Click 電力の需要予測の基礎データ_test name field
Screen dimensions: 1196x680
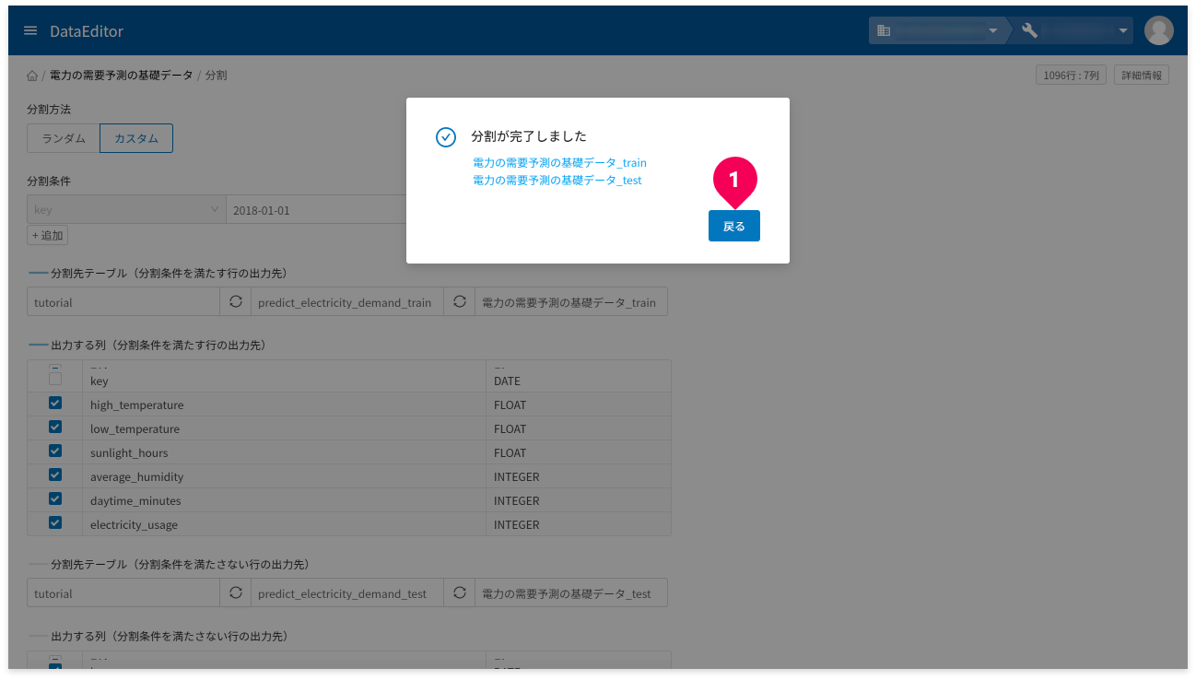(571, 593)
